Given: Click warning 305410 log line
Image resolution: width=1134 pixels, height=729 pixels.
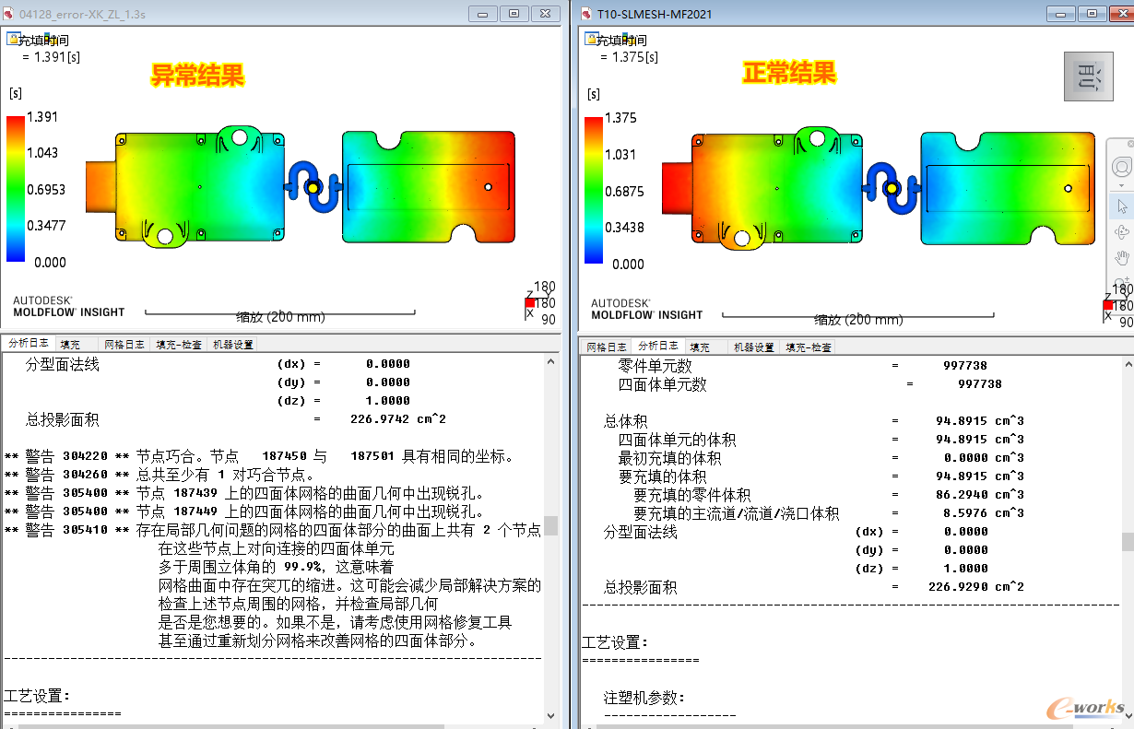Looking at the screenshot, I should tap(273, 530).
